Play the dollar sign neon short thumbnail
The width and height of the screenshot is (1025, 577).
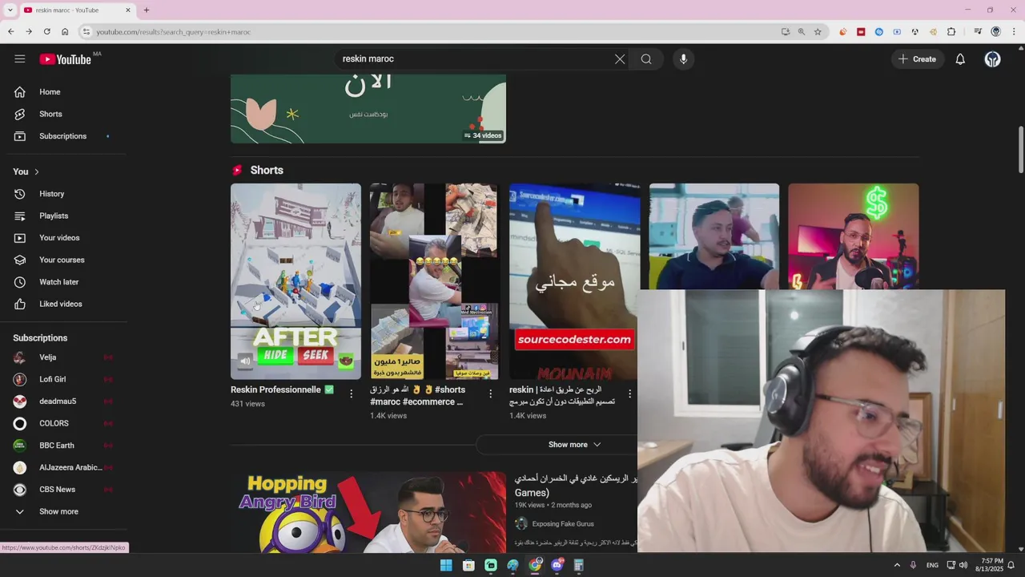[853, 236]
